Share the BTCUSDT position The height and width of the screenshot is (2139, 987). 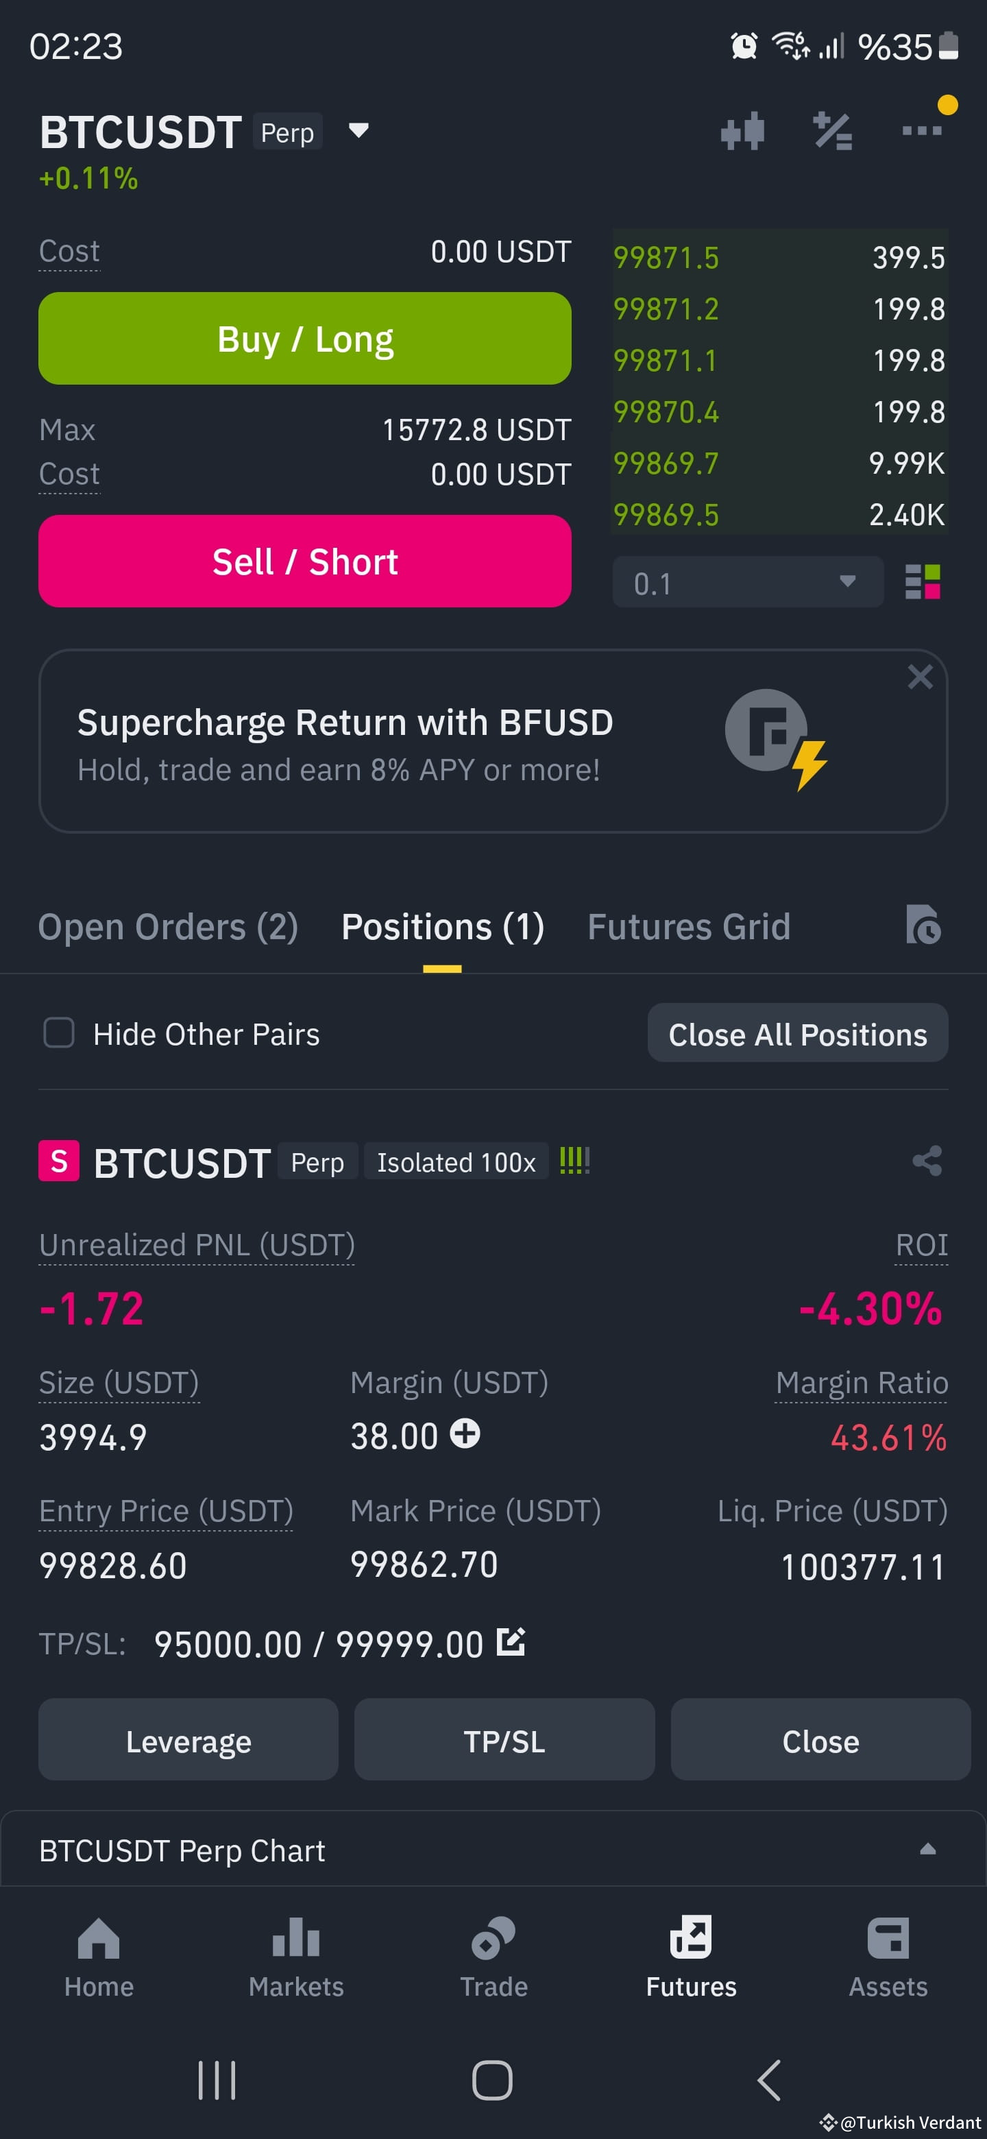pos(927,1160)
